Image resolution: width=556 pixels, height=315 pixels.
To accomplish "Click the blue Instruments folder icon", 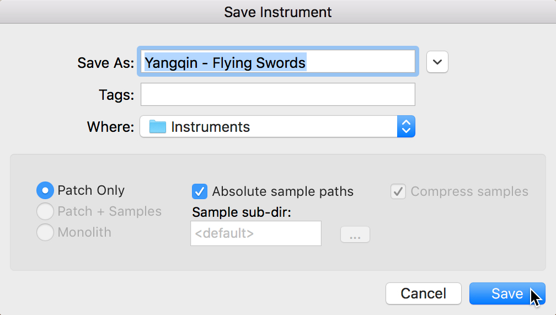I will 158,127.
